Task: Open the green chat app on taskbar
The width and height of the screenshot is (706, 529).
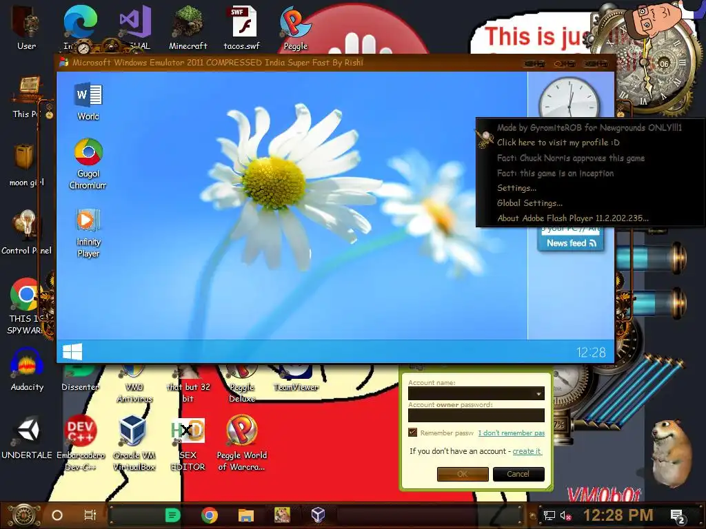Action: [x=172, y=515]
